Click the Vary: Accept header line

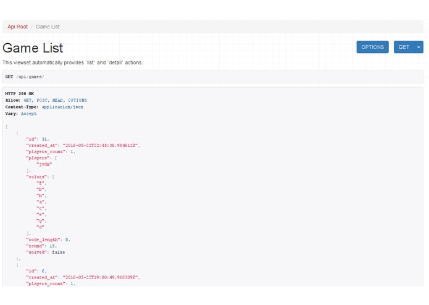(x=21, y=114)
